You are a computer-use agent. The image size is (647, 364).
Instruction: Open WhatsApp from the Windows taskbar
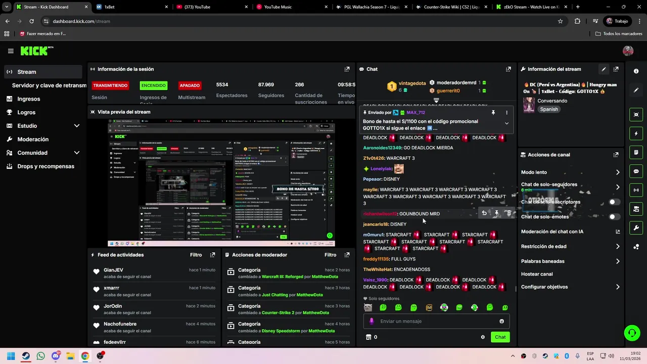coord(40,356)
